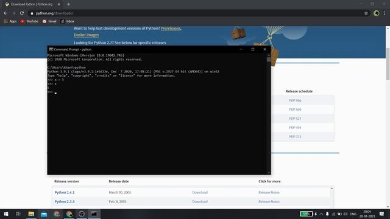The width and height of the screenshot is (390, 219).
Task: Click Release version column header
Action: (66, 181)
